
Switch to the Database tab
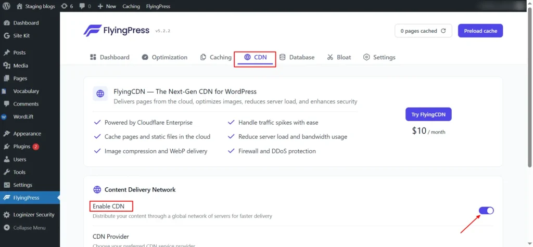pos(297,57)
